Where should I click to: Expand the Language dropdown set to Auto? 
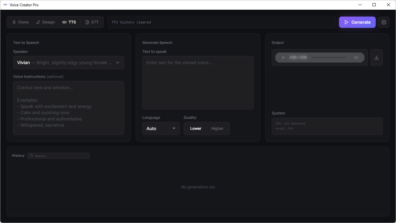coord(161,128)
